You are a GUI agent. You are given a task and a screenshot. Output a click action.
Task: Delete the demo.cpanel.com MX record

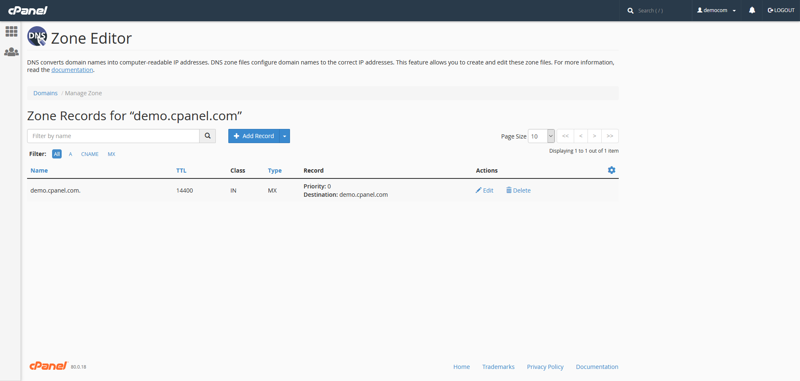[518, 190]
